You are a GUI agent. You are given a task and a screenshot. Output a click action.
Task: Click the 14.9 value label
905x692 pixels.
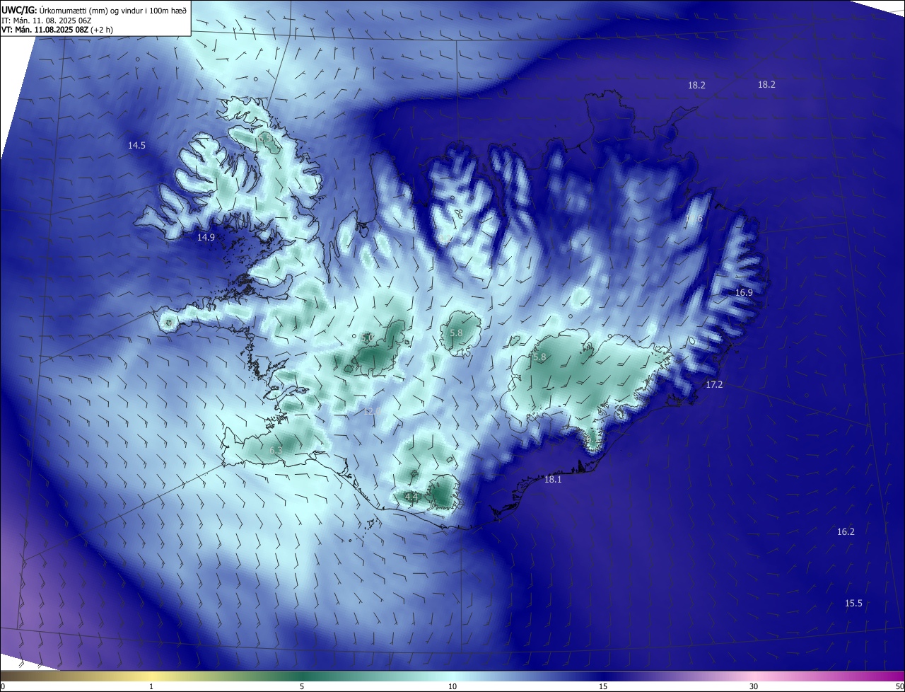pyautogui.click(x=206, y=237)
